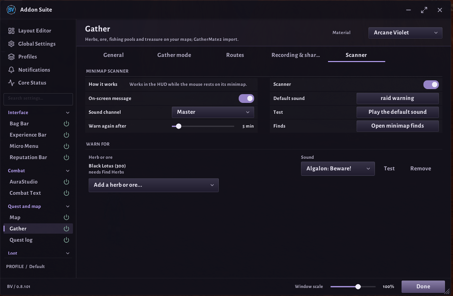Toggle power icon for Map module
This screenshot has height=296, width=453.
(x=67, y=218)
